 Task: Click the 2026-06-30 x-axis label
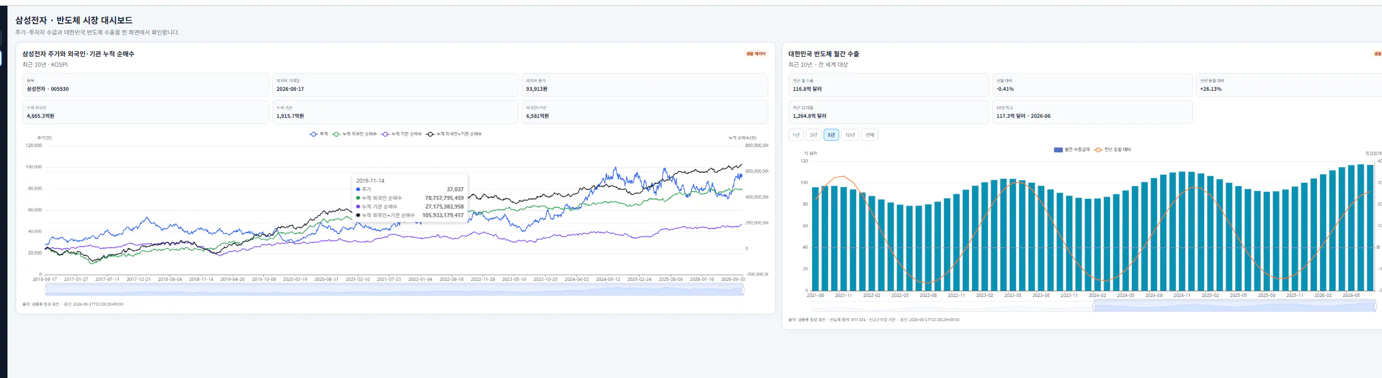[733, 280]
